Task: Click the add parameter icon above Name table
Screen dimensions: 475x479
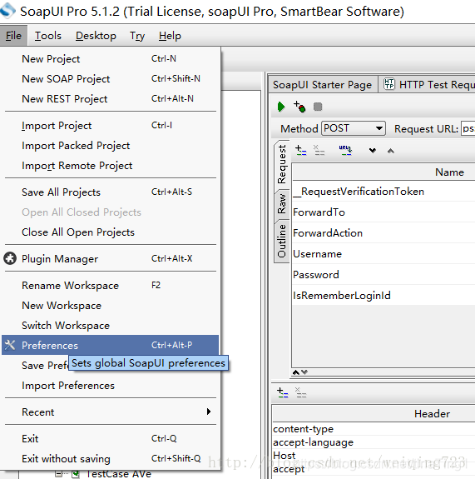Action: (x=301, y=150)
